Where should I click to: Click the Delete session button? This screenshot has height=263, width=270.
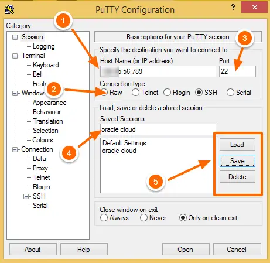tap(237, 177)
